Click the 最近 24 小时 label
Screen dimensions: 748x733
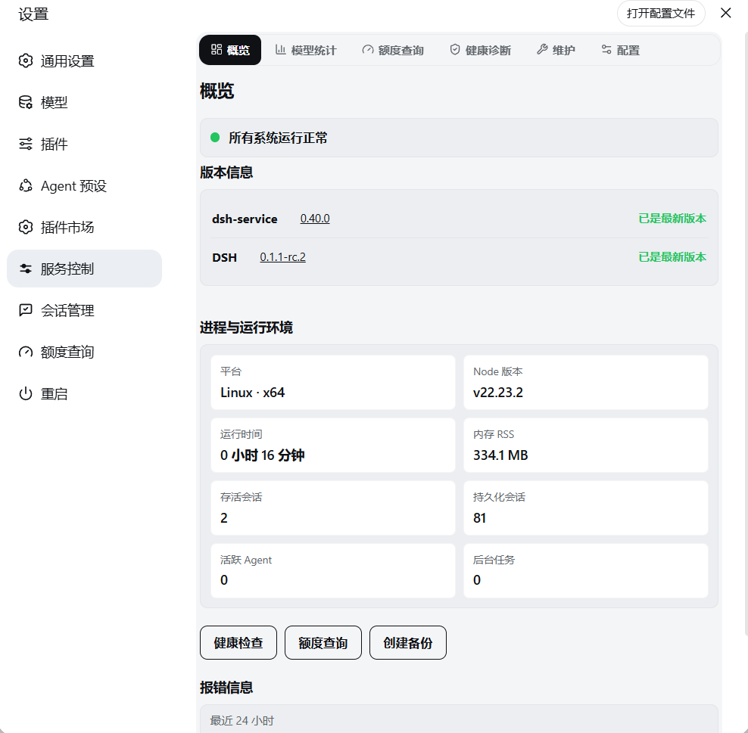tap(242, 721)
